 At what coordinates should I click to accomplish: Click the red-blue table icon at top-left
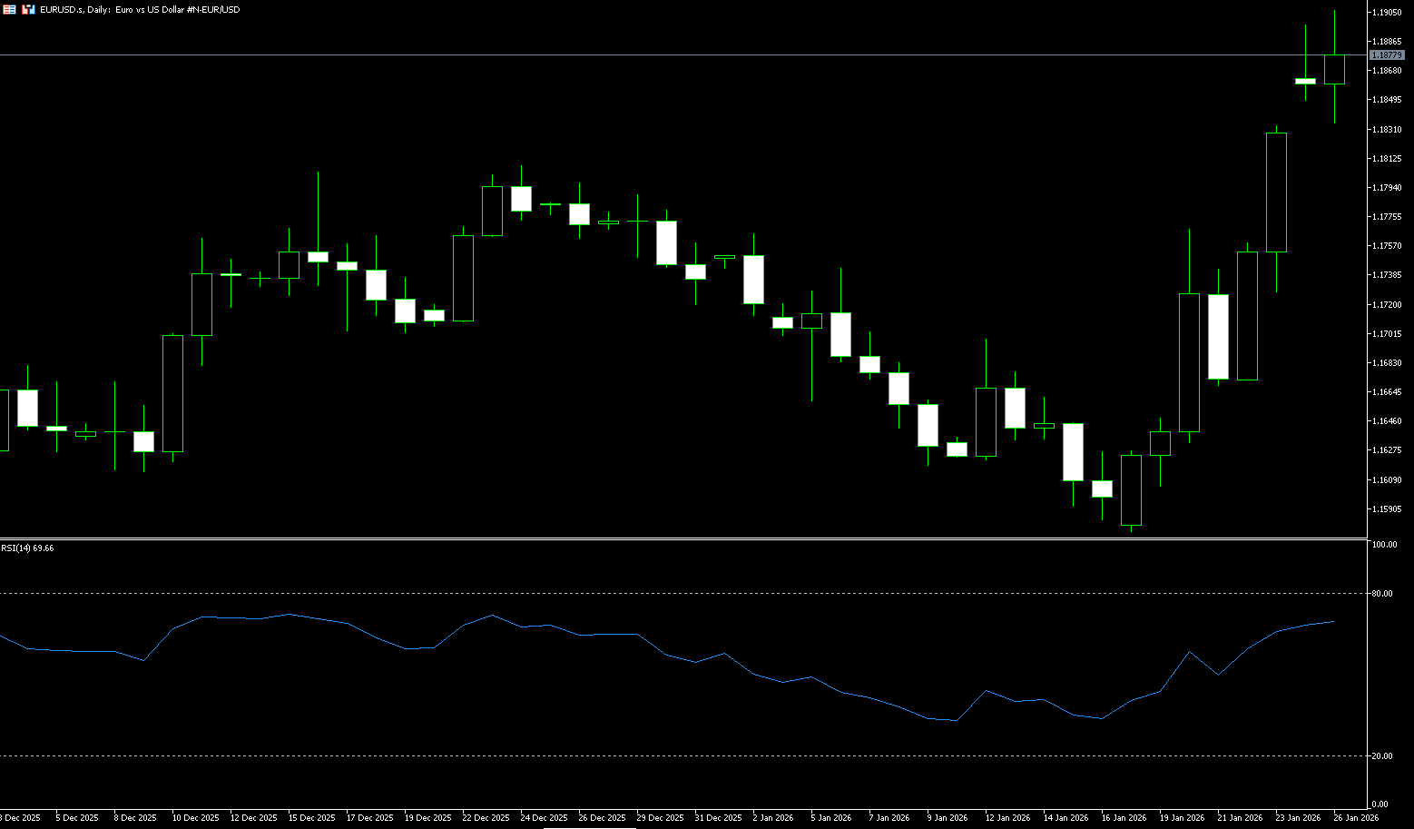coord(9,9)
